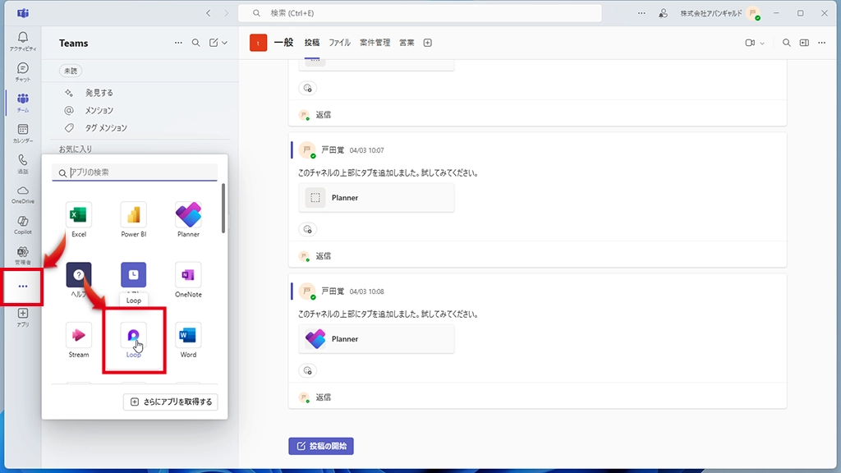Add a new tab with the plus icon
This screenshot has width=841, height=473.
[x=427, y=43]
